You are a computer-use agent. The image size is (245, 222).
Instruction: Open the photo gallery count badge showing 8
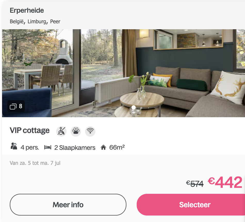16,106
